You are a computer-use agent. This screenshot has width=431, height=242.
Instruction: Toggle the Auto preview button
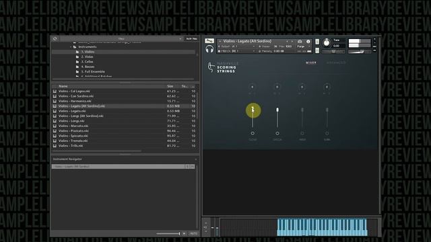click(x=193, y=233)
